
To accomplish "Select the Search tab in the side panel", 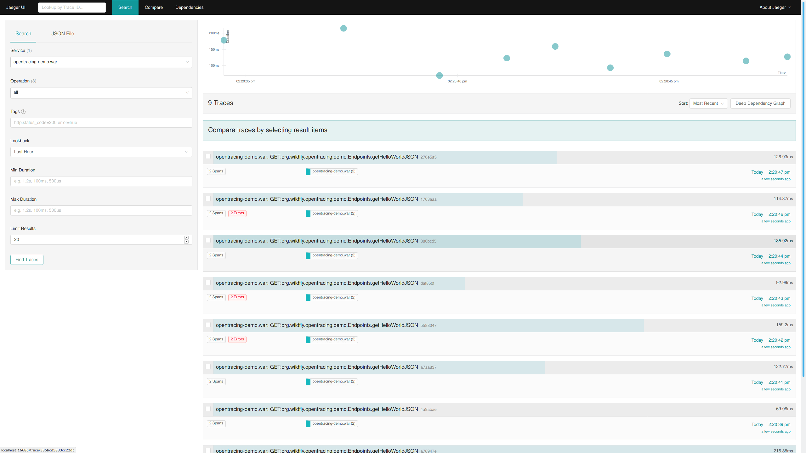I will [x=23, y=34].
